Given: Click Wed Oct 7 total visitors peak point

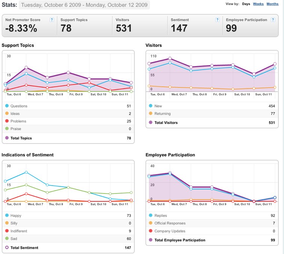Looking at the screenshot, I should 170,58.
